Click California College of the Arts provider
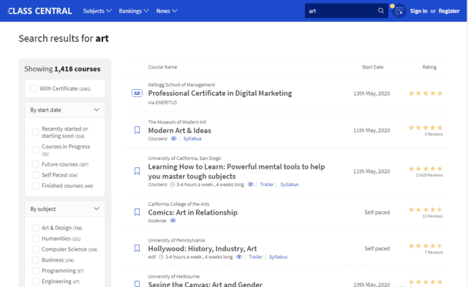Viewport: 468px width, 287px height. 178,204
